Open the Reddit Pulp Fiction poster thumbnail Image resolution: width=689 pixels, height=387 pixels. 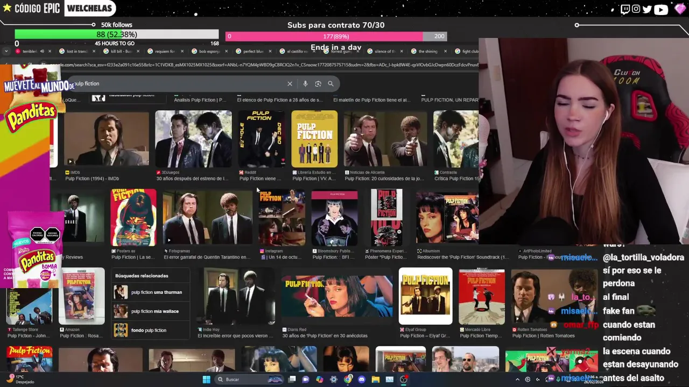coord(261,139)
